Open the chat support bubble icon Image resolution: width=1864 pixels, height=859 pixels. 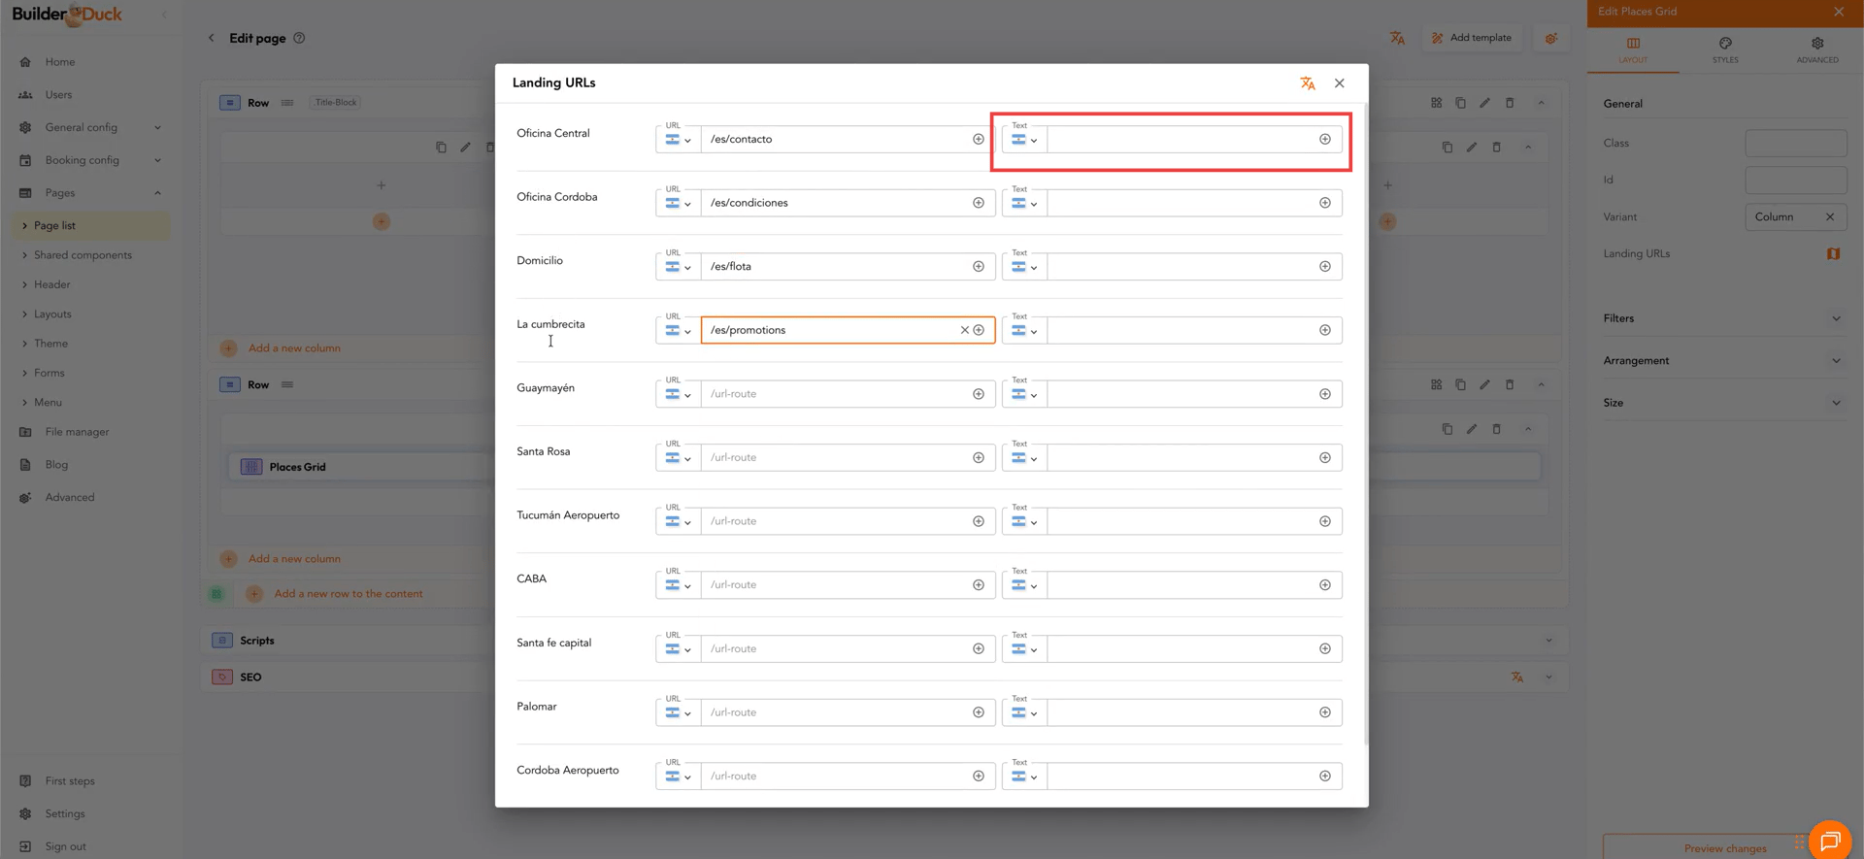click(1829, 840)
